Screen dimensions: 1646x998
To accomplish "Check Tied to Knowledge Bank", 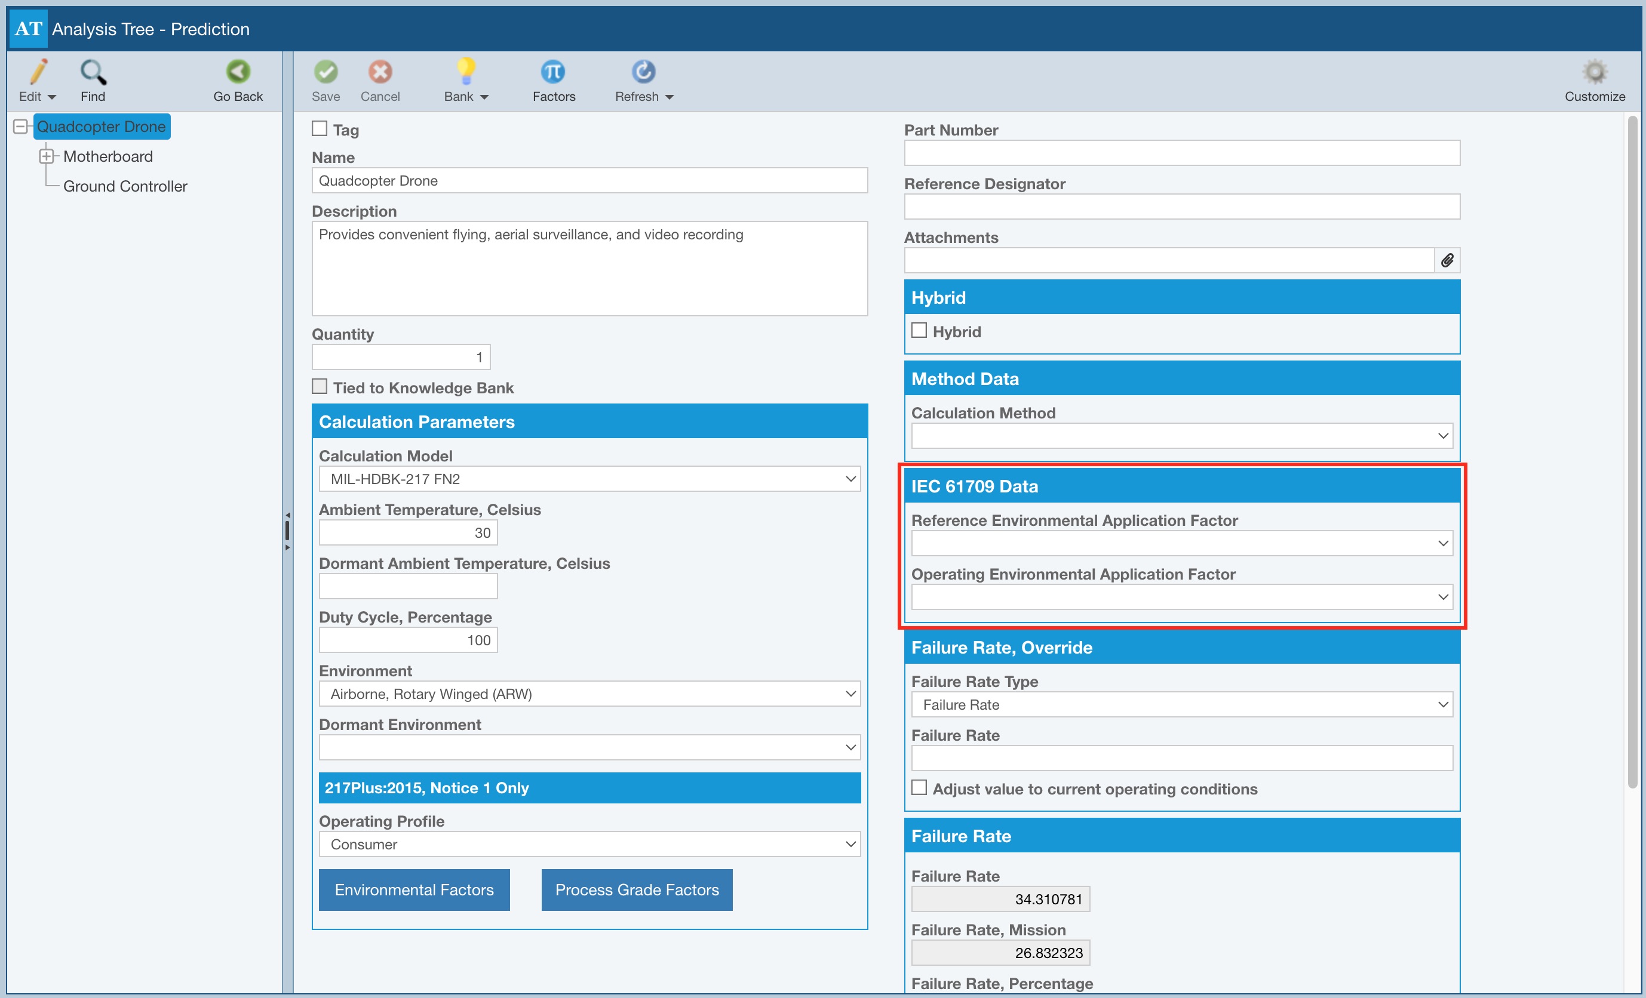I will pyautogui.click(x=320, y=387).
